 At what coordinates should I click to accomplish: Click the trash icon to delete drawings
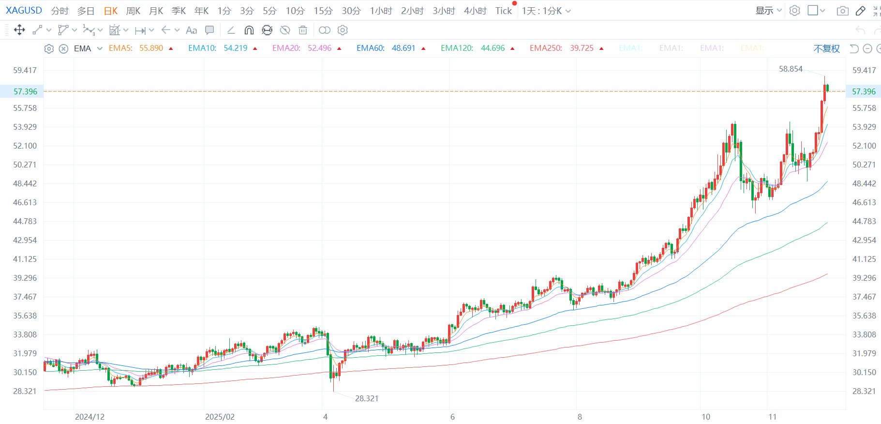[303, 30]
